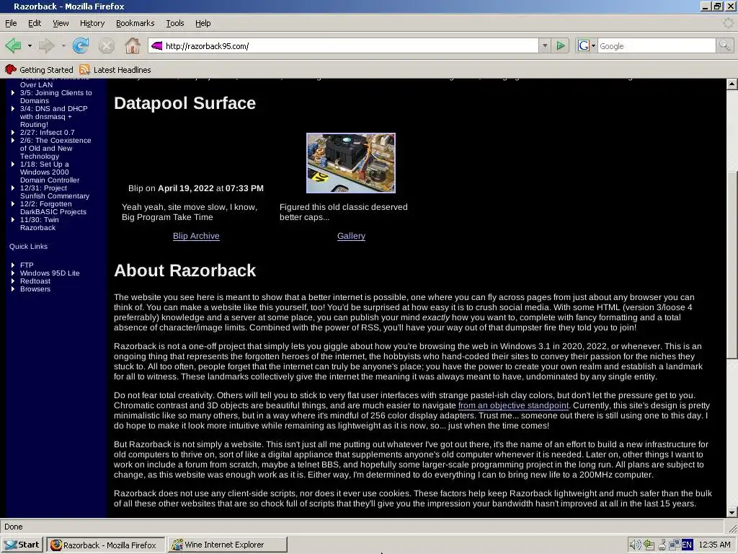738x554 pixels.
Task: Click the EN language indicator
Action: tap(687, 545)
